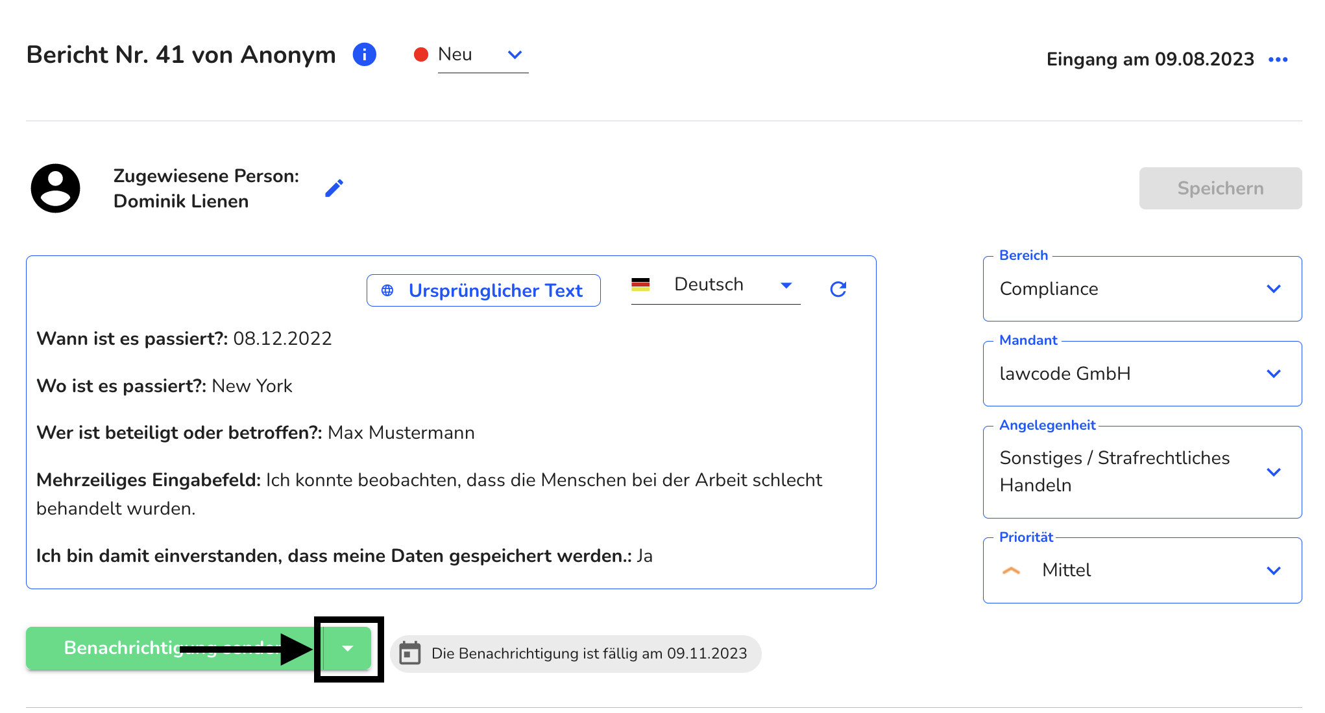Screen dimensions: 1325x713
Task: Open the Neu status dropdown
Action: [x=483, y=55]
